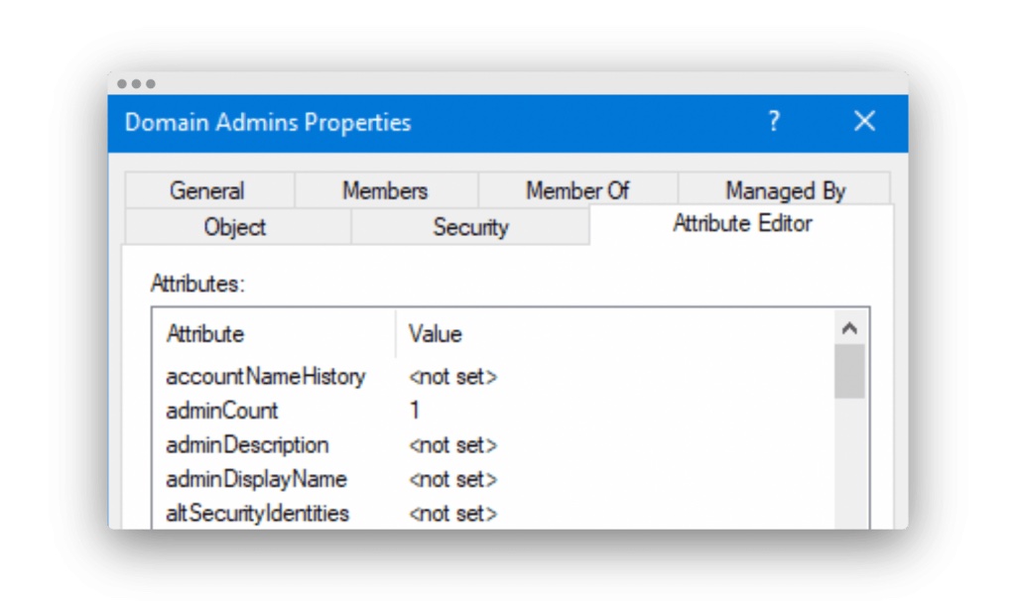Select the Managed By tab
The image size is (1016, 601).
click(785, 190)
